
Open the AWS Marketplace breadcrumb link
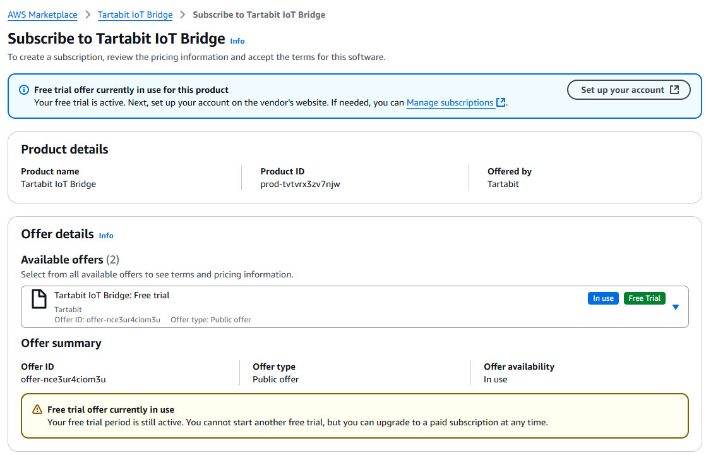(x=42, y=15)
